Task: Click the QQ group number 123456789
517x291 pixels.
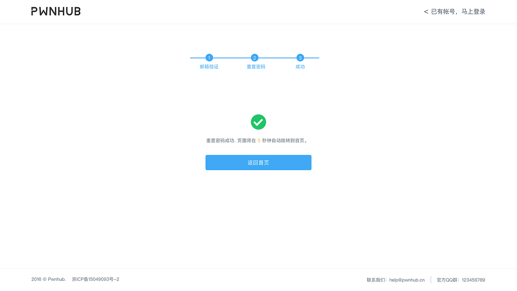Action: point(473,280)
